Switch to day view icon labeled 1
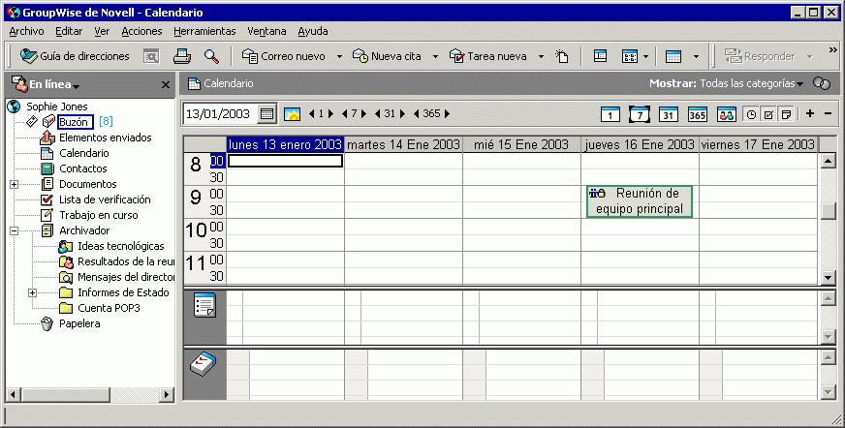The height and width of the screenshot is (428, 845). pos(610,114)
